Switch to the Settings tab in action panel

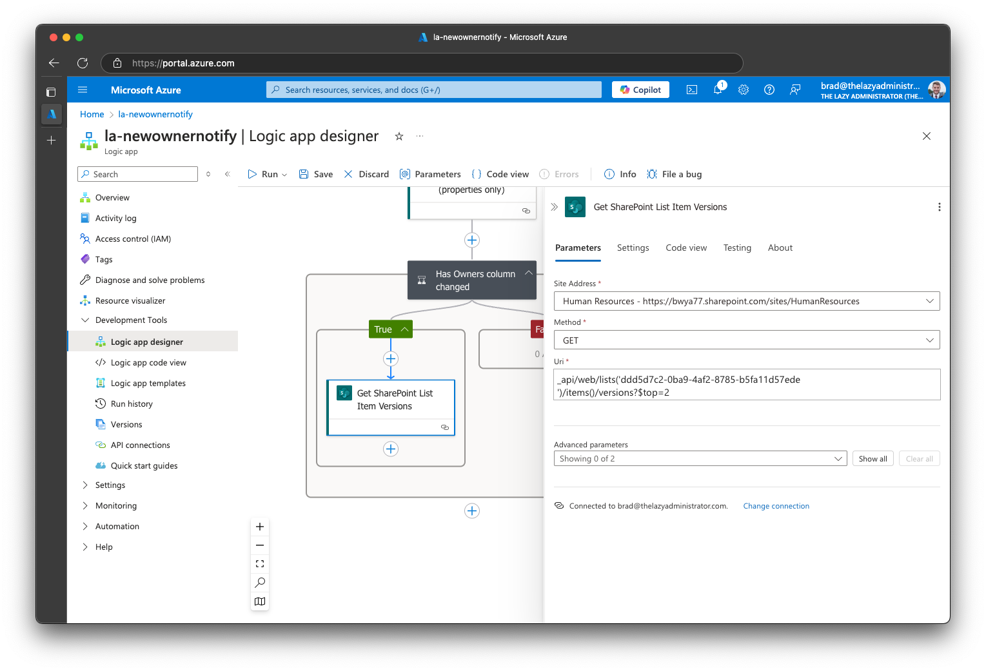pyautogui.click(x=633, y=248)
